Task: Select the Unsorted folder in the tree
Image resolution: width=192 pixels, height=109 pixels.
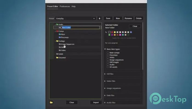Action: point(62,57)
